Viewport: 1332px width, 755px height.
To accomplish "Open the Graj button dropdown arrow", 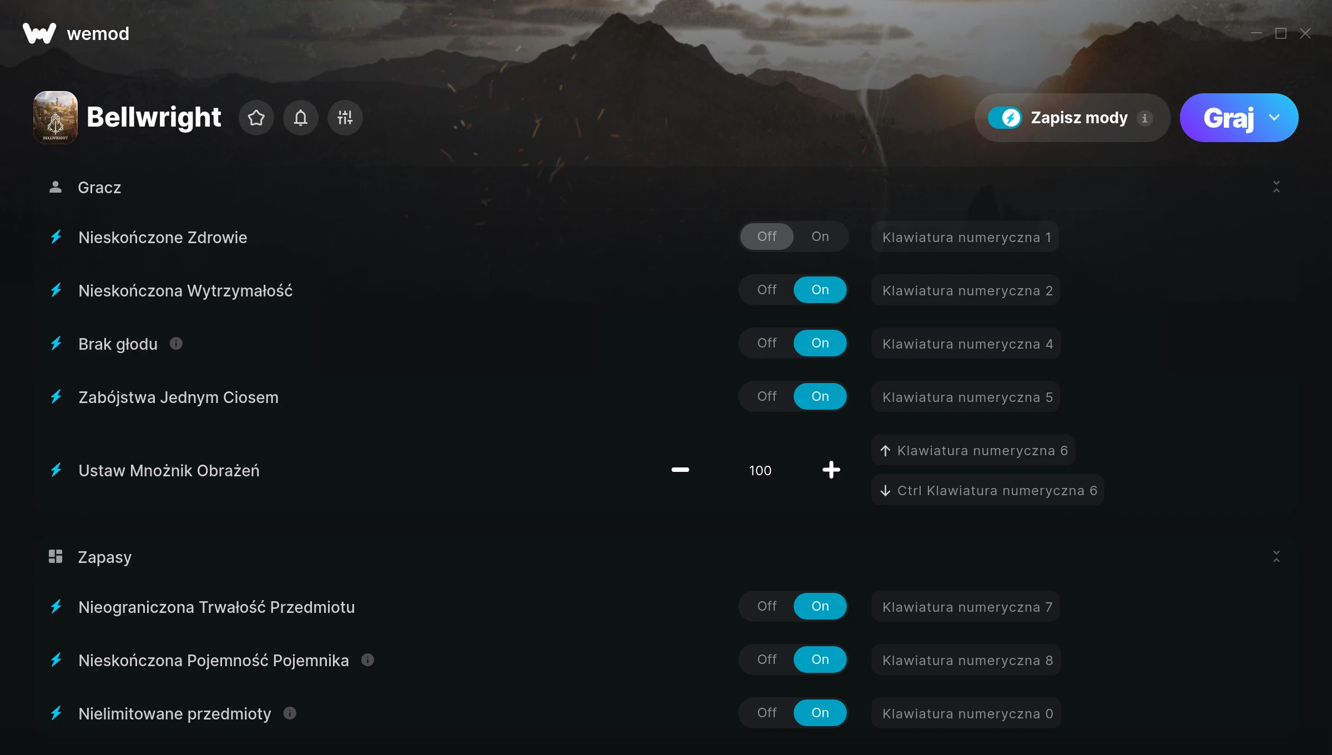I will (x=1274, y=118).
